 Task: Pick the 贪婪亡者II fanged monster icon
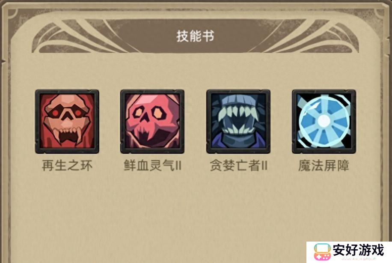point(238,122)
